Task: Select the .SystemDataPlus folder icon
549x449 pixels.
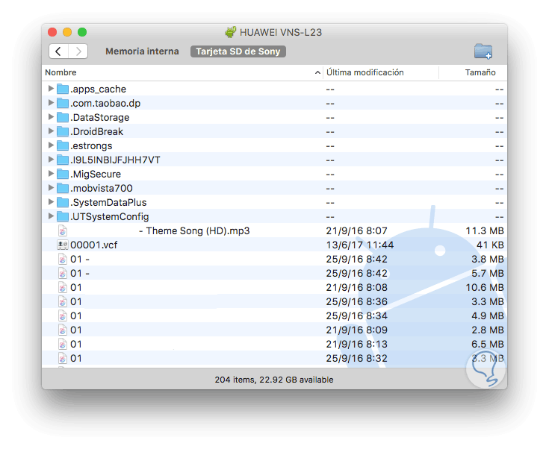Action: click(x=63, y=202)
